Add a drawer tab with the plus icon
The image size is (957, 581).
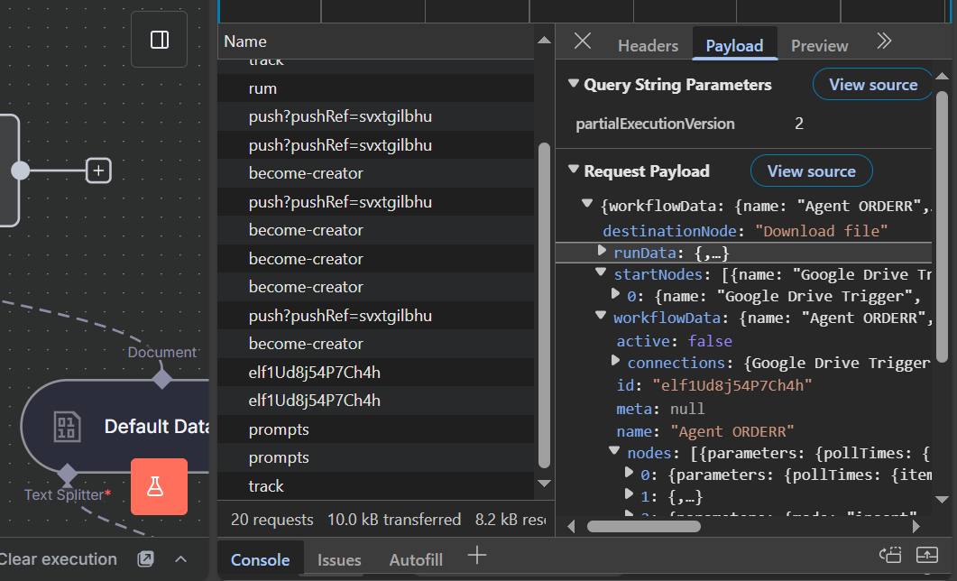[477, 556]
